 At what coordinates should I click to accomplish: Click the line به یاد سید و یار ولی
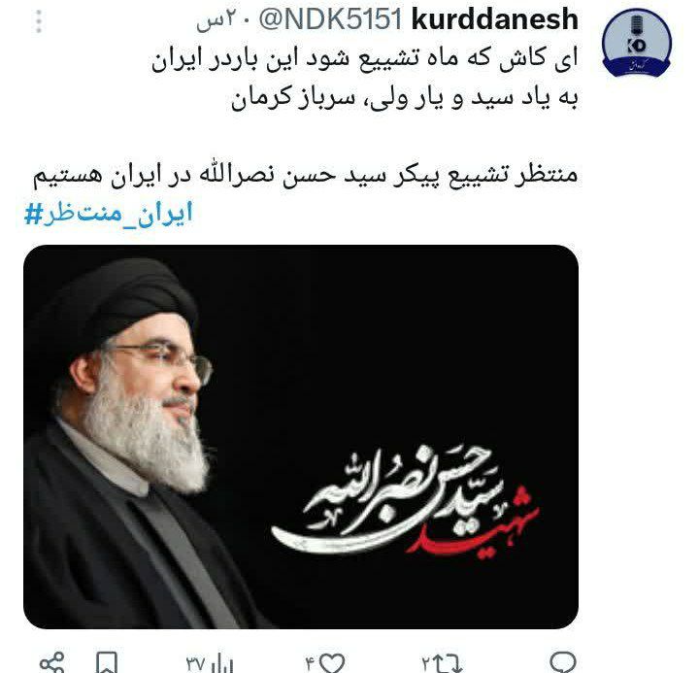404,98
